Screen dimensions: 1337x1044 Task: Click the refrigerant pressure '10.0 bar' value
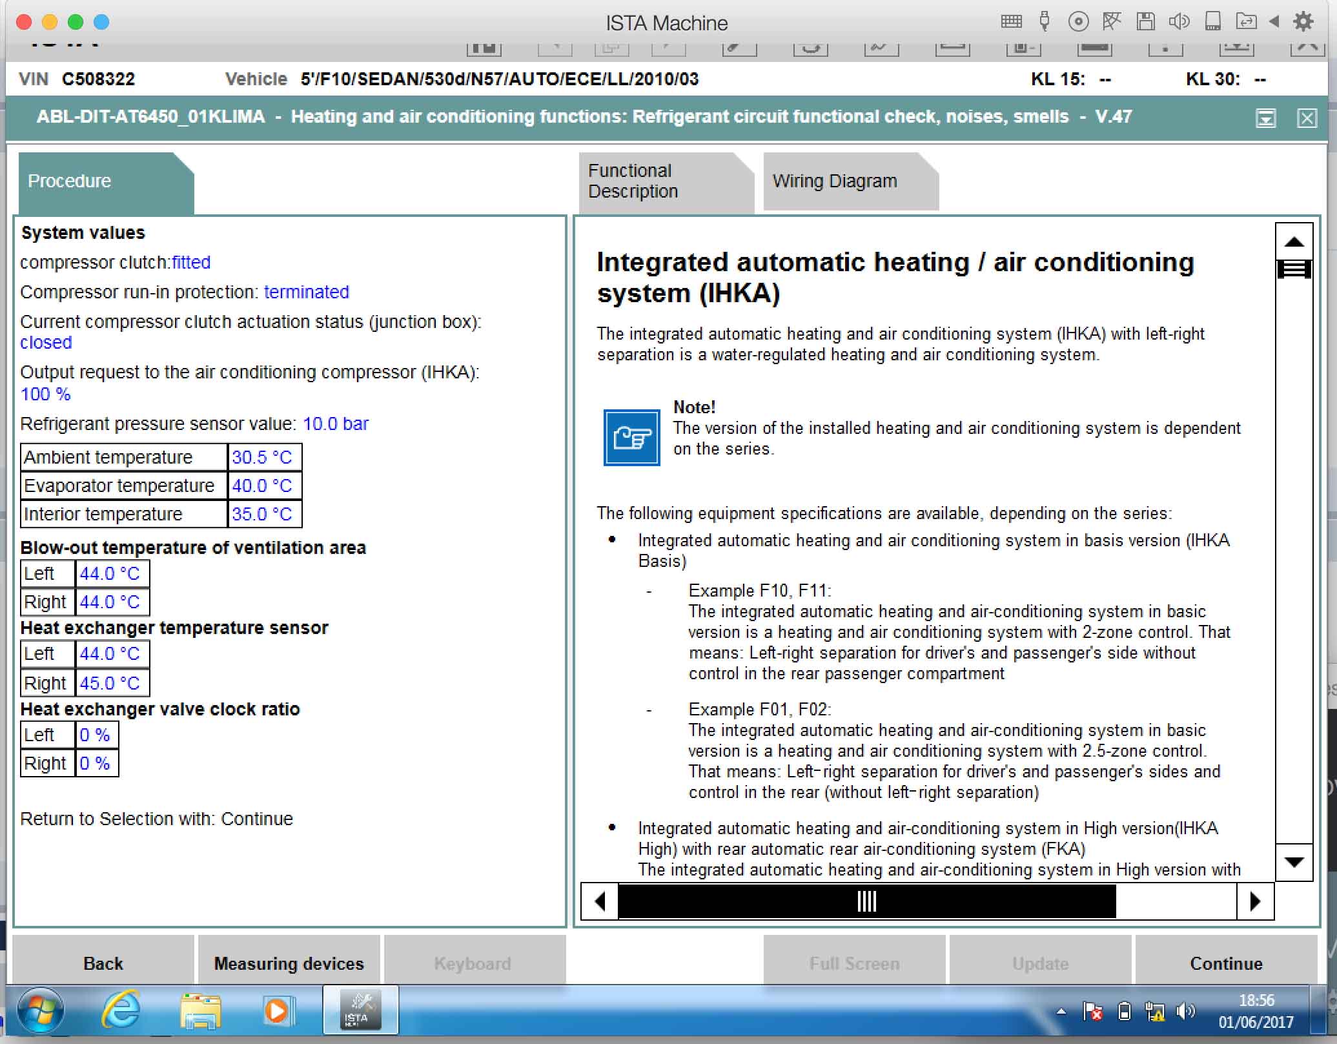[x=336, y=424]
